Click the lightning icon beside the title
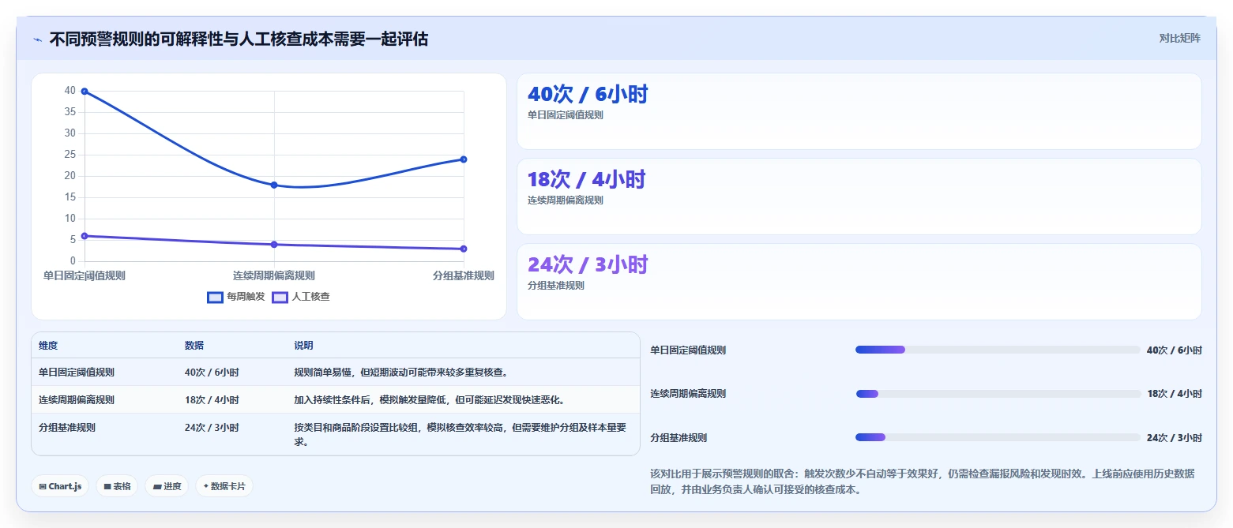The height and width of the screenshot is (528, 1233). (x=38, y=39)
